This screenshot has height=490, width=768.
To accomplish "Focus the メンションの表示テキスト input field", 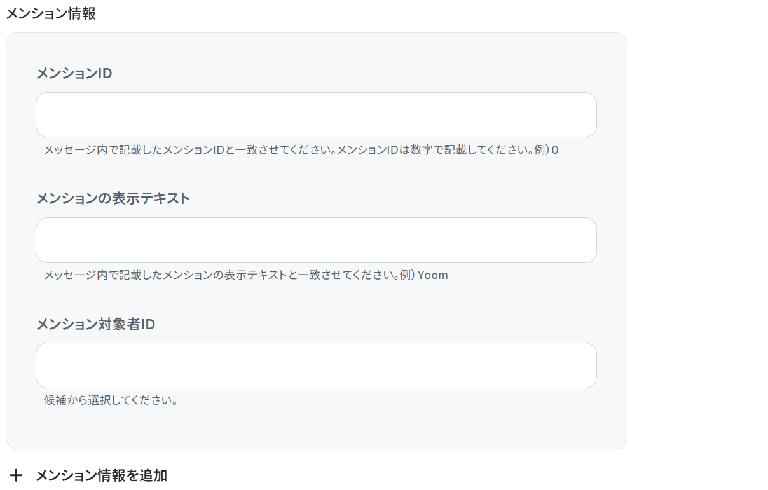I will [316, 240].
